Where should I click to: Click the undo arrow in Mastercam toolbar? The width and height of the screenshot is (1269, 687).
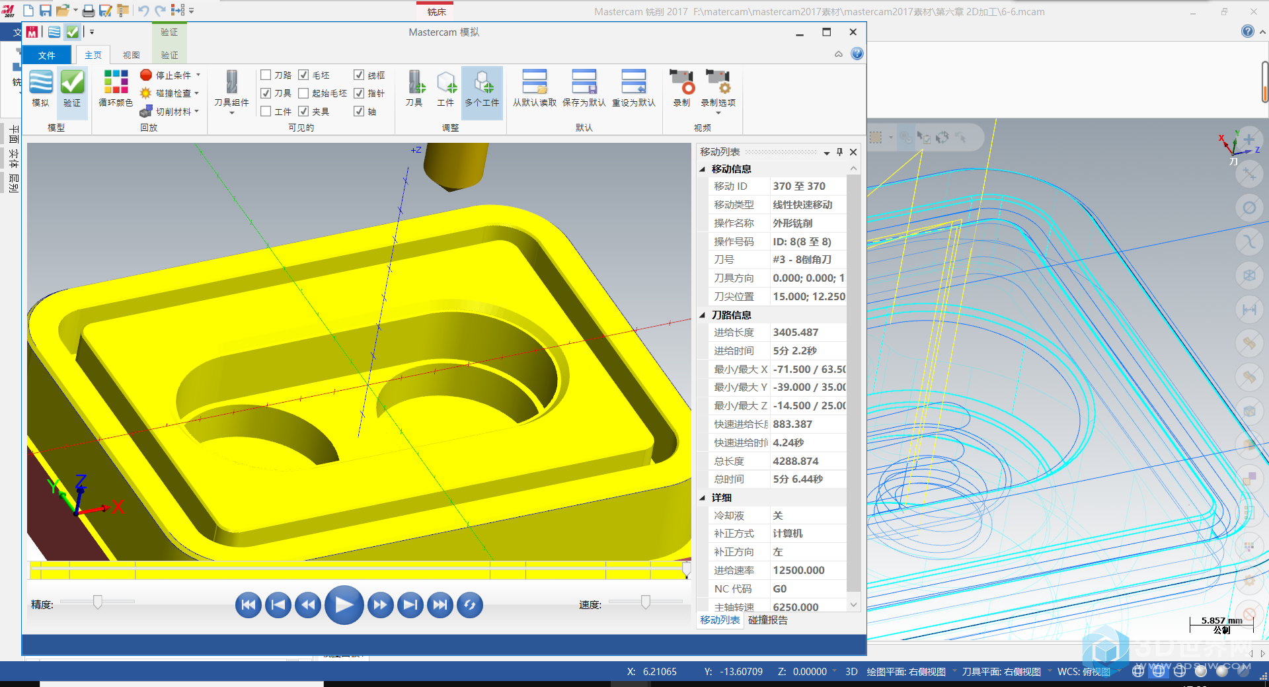143,11
